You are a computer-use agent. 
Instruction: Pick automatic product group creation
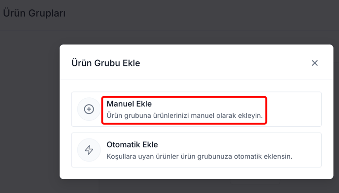[x=196, y=150]
